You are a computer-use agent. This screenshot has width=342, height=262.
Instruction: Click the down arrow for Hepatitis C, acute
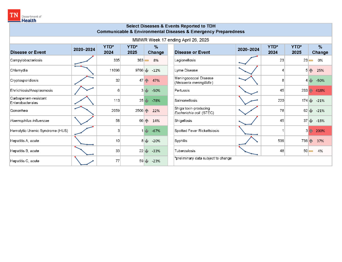click(147, 161)
